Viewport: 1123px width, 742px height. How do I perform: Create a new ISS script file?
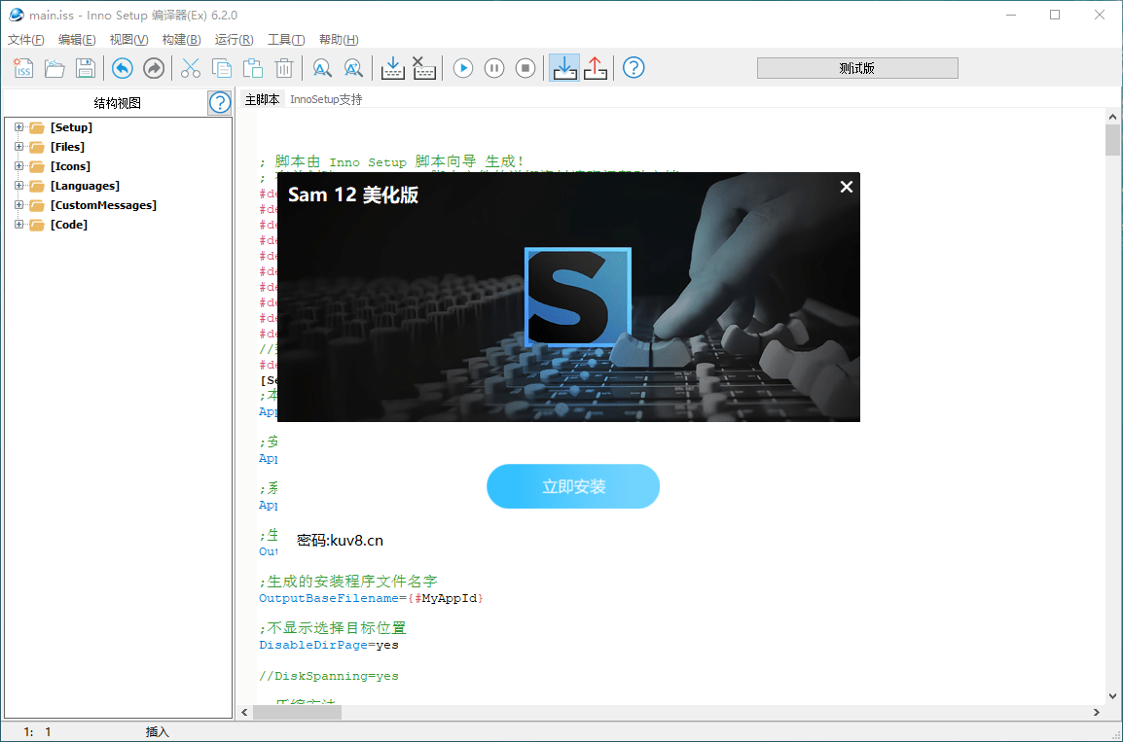click(23, 68)
